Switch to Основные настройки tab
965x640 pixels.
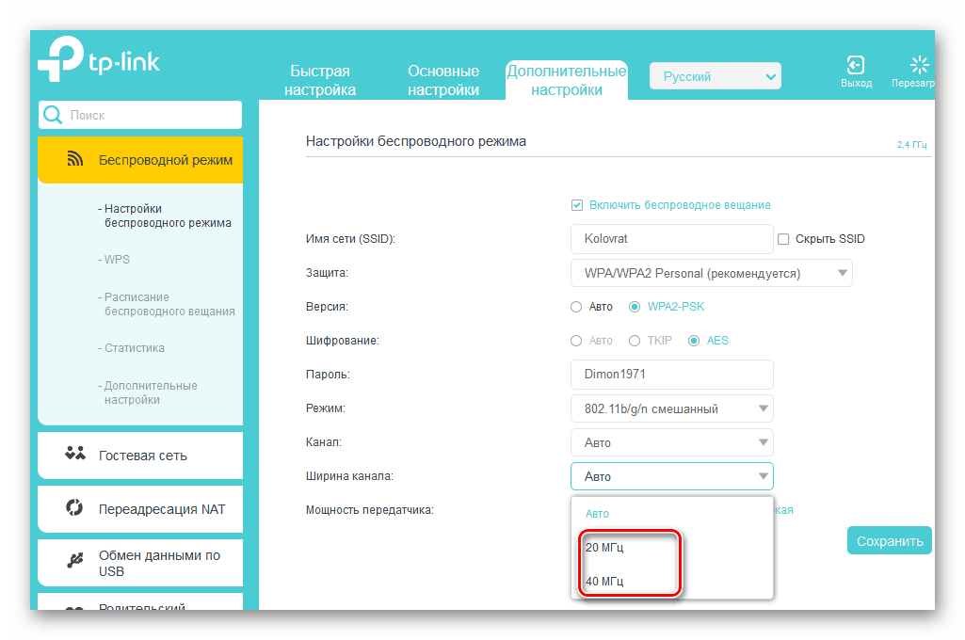click(x=443, y=80)
